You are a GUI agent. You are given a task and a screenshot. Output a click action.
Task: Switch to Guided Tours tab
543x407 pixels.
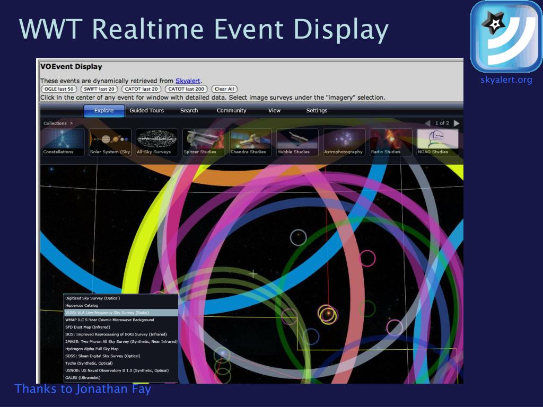tap(146, 110)
